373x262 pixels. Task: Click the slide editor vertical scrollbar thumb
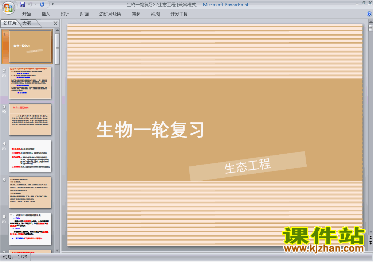[370, 28]
